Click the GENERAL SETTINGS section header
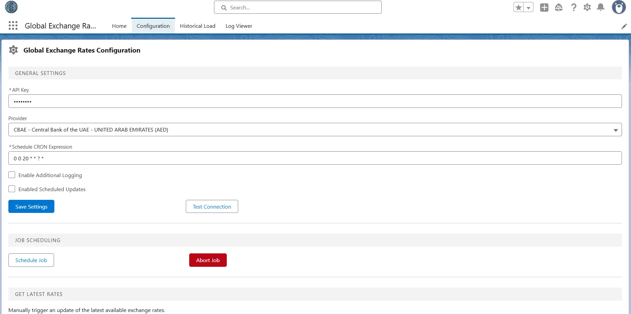Image resolution: width=631 pixels, height=314 pixels. point(315,73)
